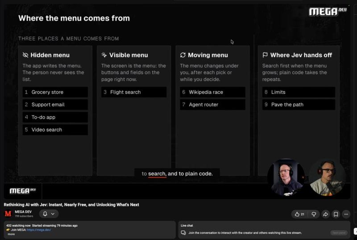The width and height of the screenshot is (357, 240).
Task: Share the stream using the arrow icon
Action: [x=326, y=214]
